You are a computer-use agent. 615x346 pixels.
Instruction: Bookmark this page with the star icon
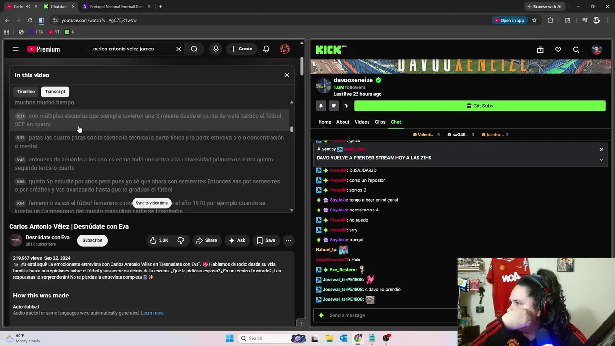tap(534, 20)
